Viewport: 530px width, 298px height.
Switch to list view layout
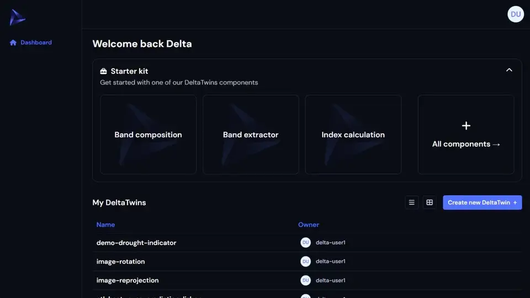411,203
